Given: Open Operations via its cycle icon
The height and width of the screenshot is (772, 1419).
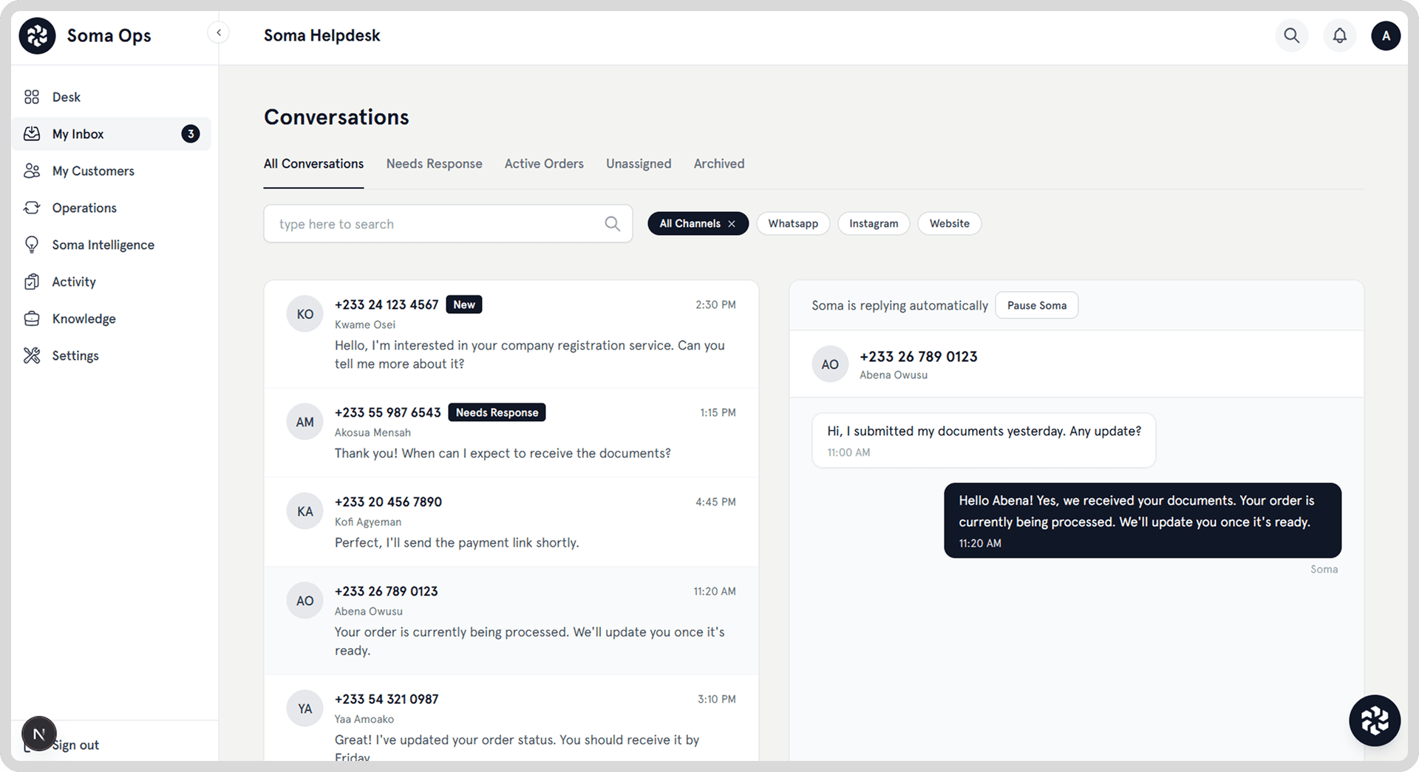Looking at the screenshot, I should [32, 208].
